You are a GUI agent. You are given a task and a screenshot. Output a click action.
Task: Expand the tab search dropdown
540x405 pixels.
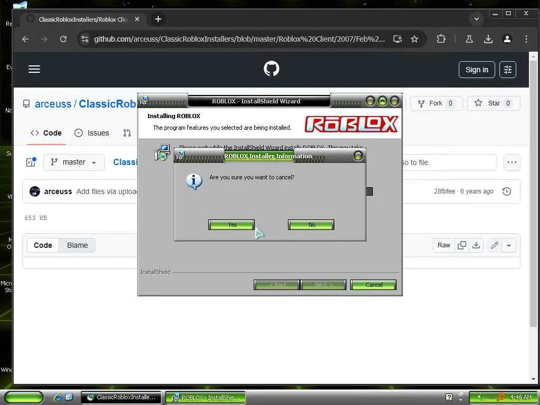[x=477, y=19]
